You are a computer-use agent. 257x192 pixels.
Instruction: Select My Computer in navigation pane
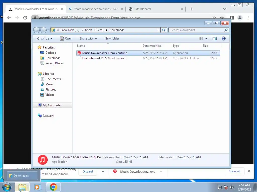(x=52, y=105)
